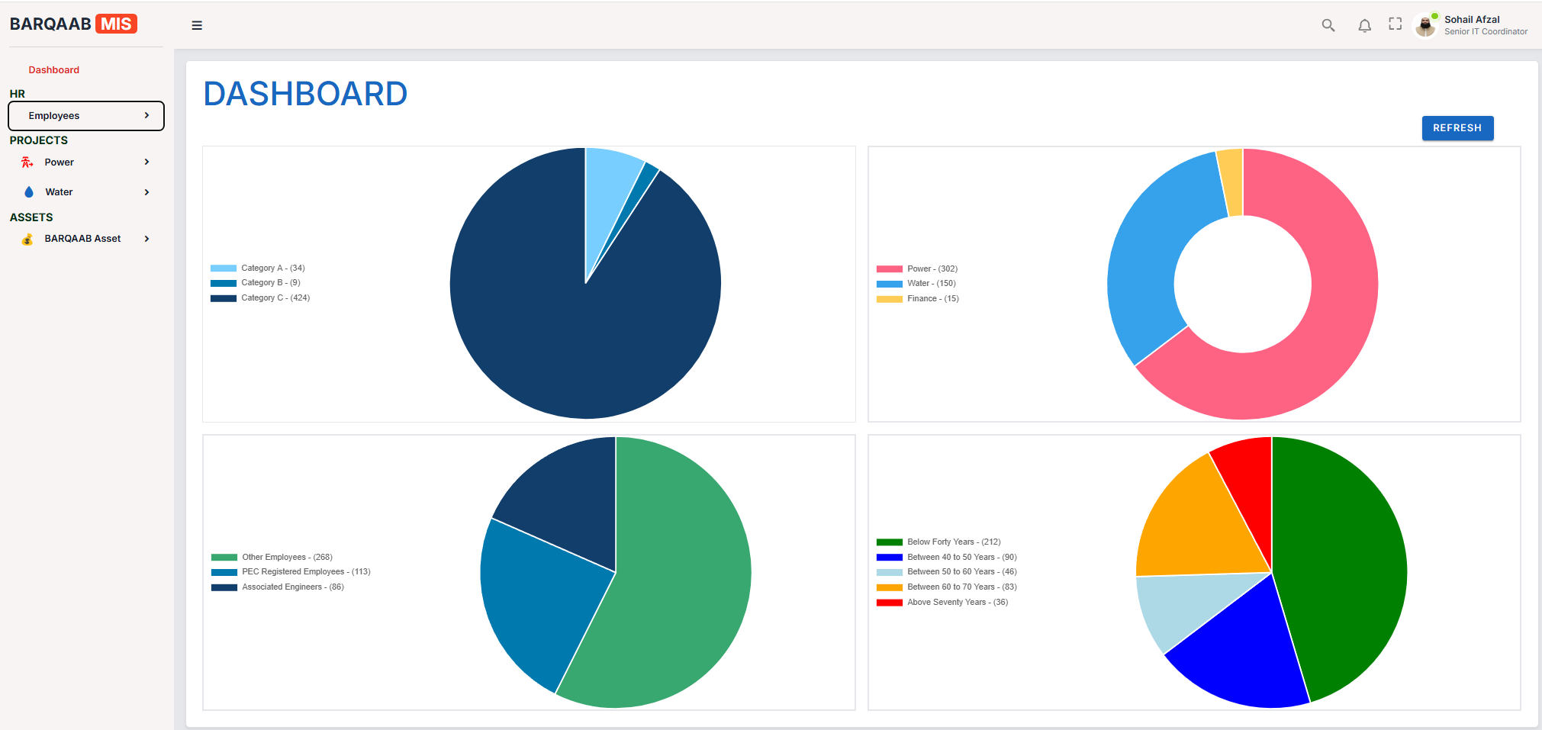Screen dimensions: 1542x730
Task: Toggle Between 60 to 70 Years swatch
Action: click(890, 587)
